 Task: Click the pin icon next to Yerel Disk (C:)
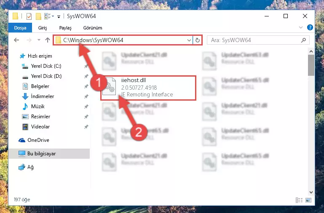86,66
